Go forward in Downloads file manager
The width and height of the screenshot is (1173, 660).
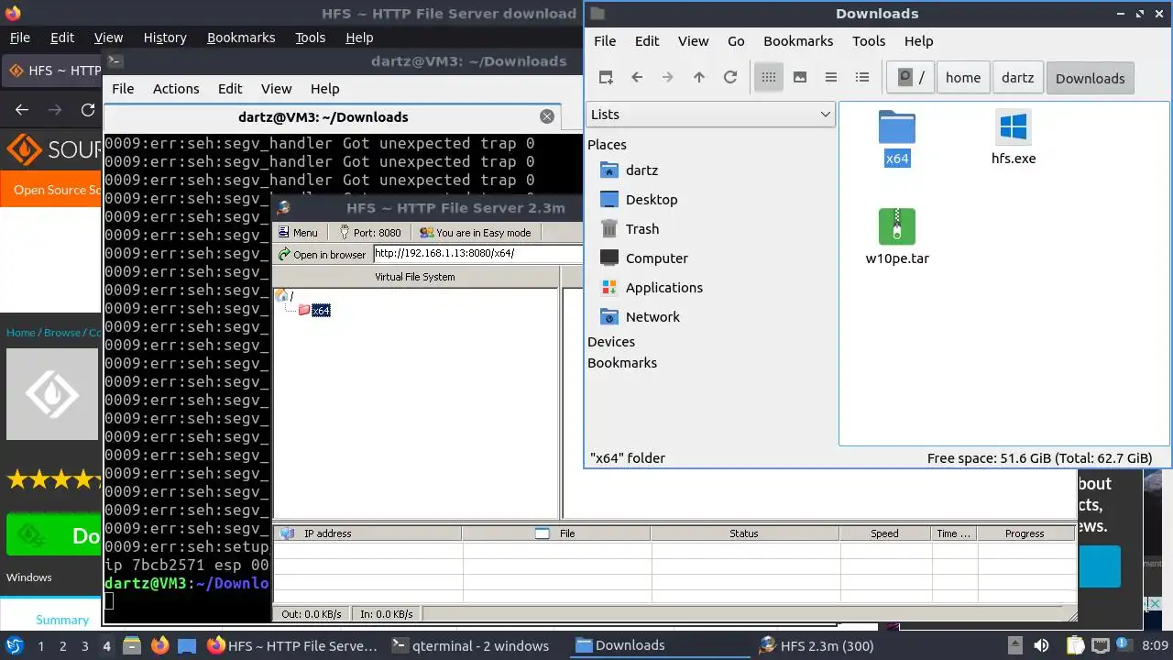[668, 78]
